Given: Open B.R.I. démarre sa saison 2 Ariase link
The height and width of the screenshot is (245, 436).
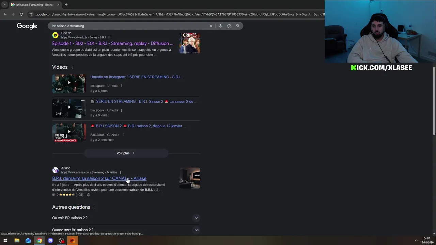Looking at the screenshot, I should coord(99,178).
